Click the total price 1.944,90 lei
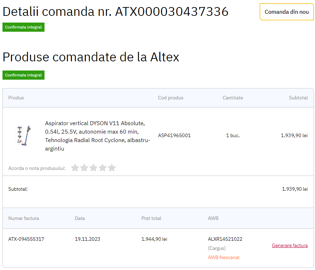 (x=154, y=239)
